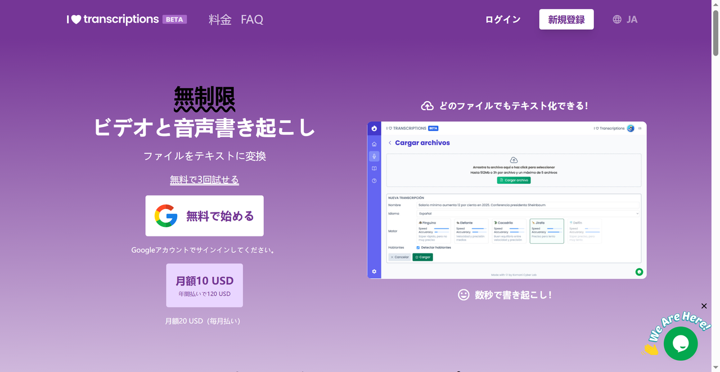This screenshot has height=372, width=720.
Task: Select the 月額10 USD plan card
Action: [204, 285]
